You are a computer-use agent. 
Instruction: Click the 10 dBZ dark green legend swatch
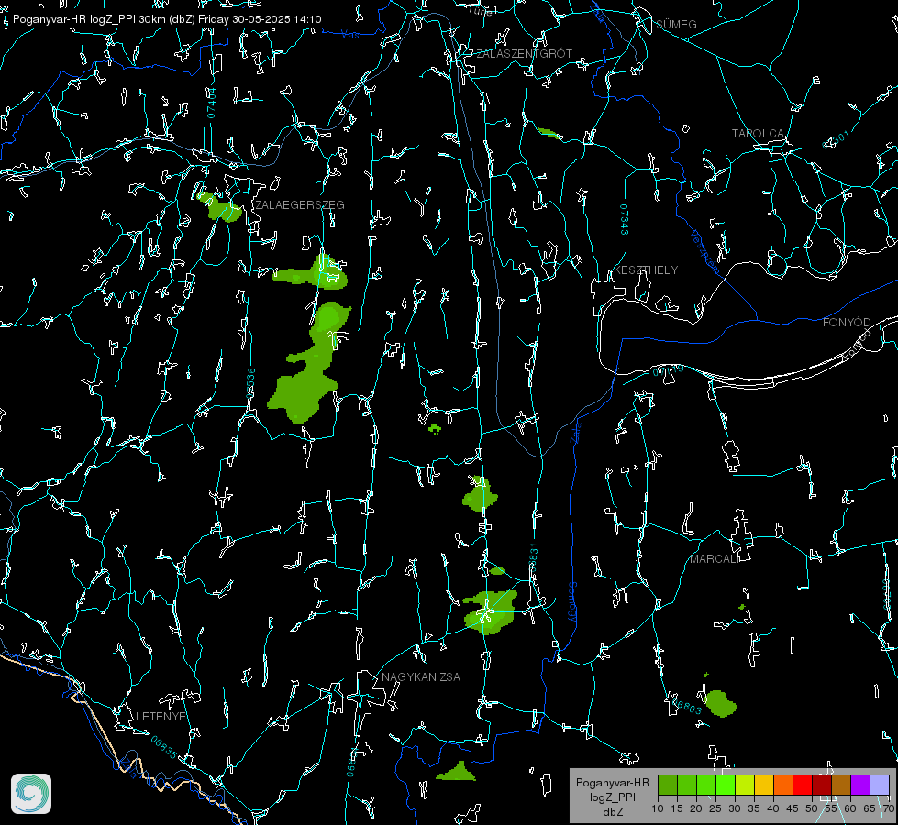pos(668,785)
